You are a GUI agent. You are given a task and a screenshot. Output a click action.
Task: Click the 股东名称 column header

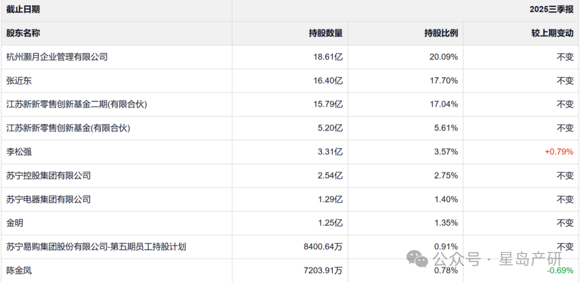(x=23, y=33)
